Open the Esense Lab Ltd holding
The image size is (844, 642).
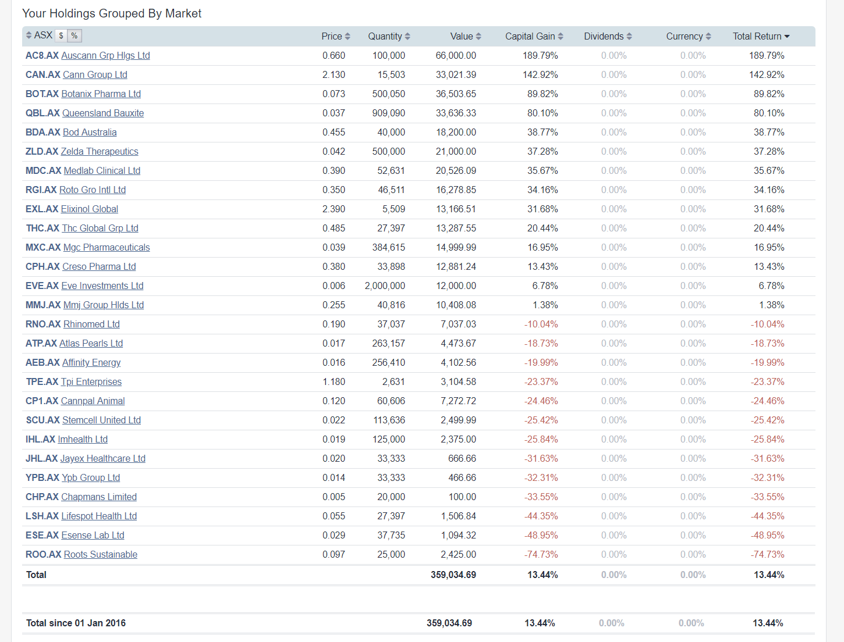93,535
